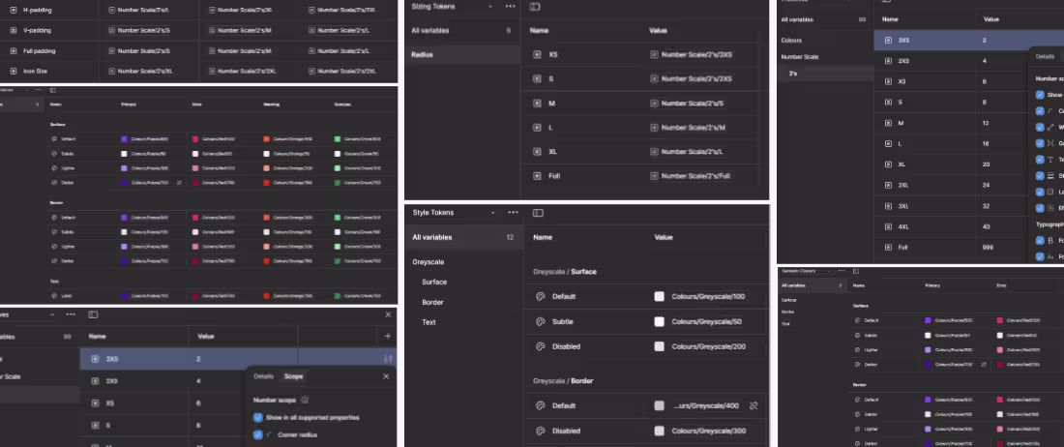Open the three-dot menu beside Style Tokens
This screenshot has height=447, width=1064.
tap(513, 212)
